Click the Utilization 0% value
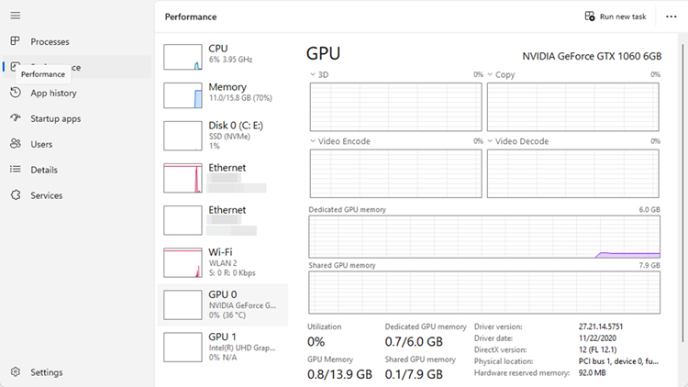Screen dimensions: 688x387 316,341
